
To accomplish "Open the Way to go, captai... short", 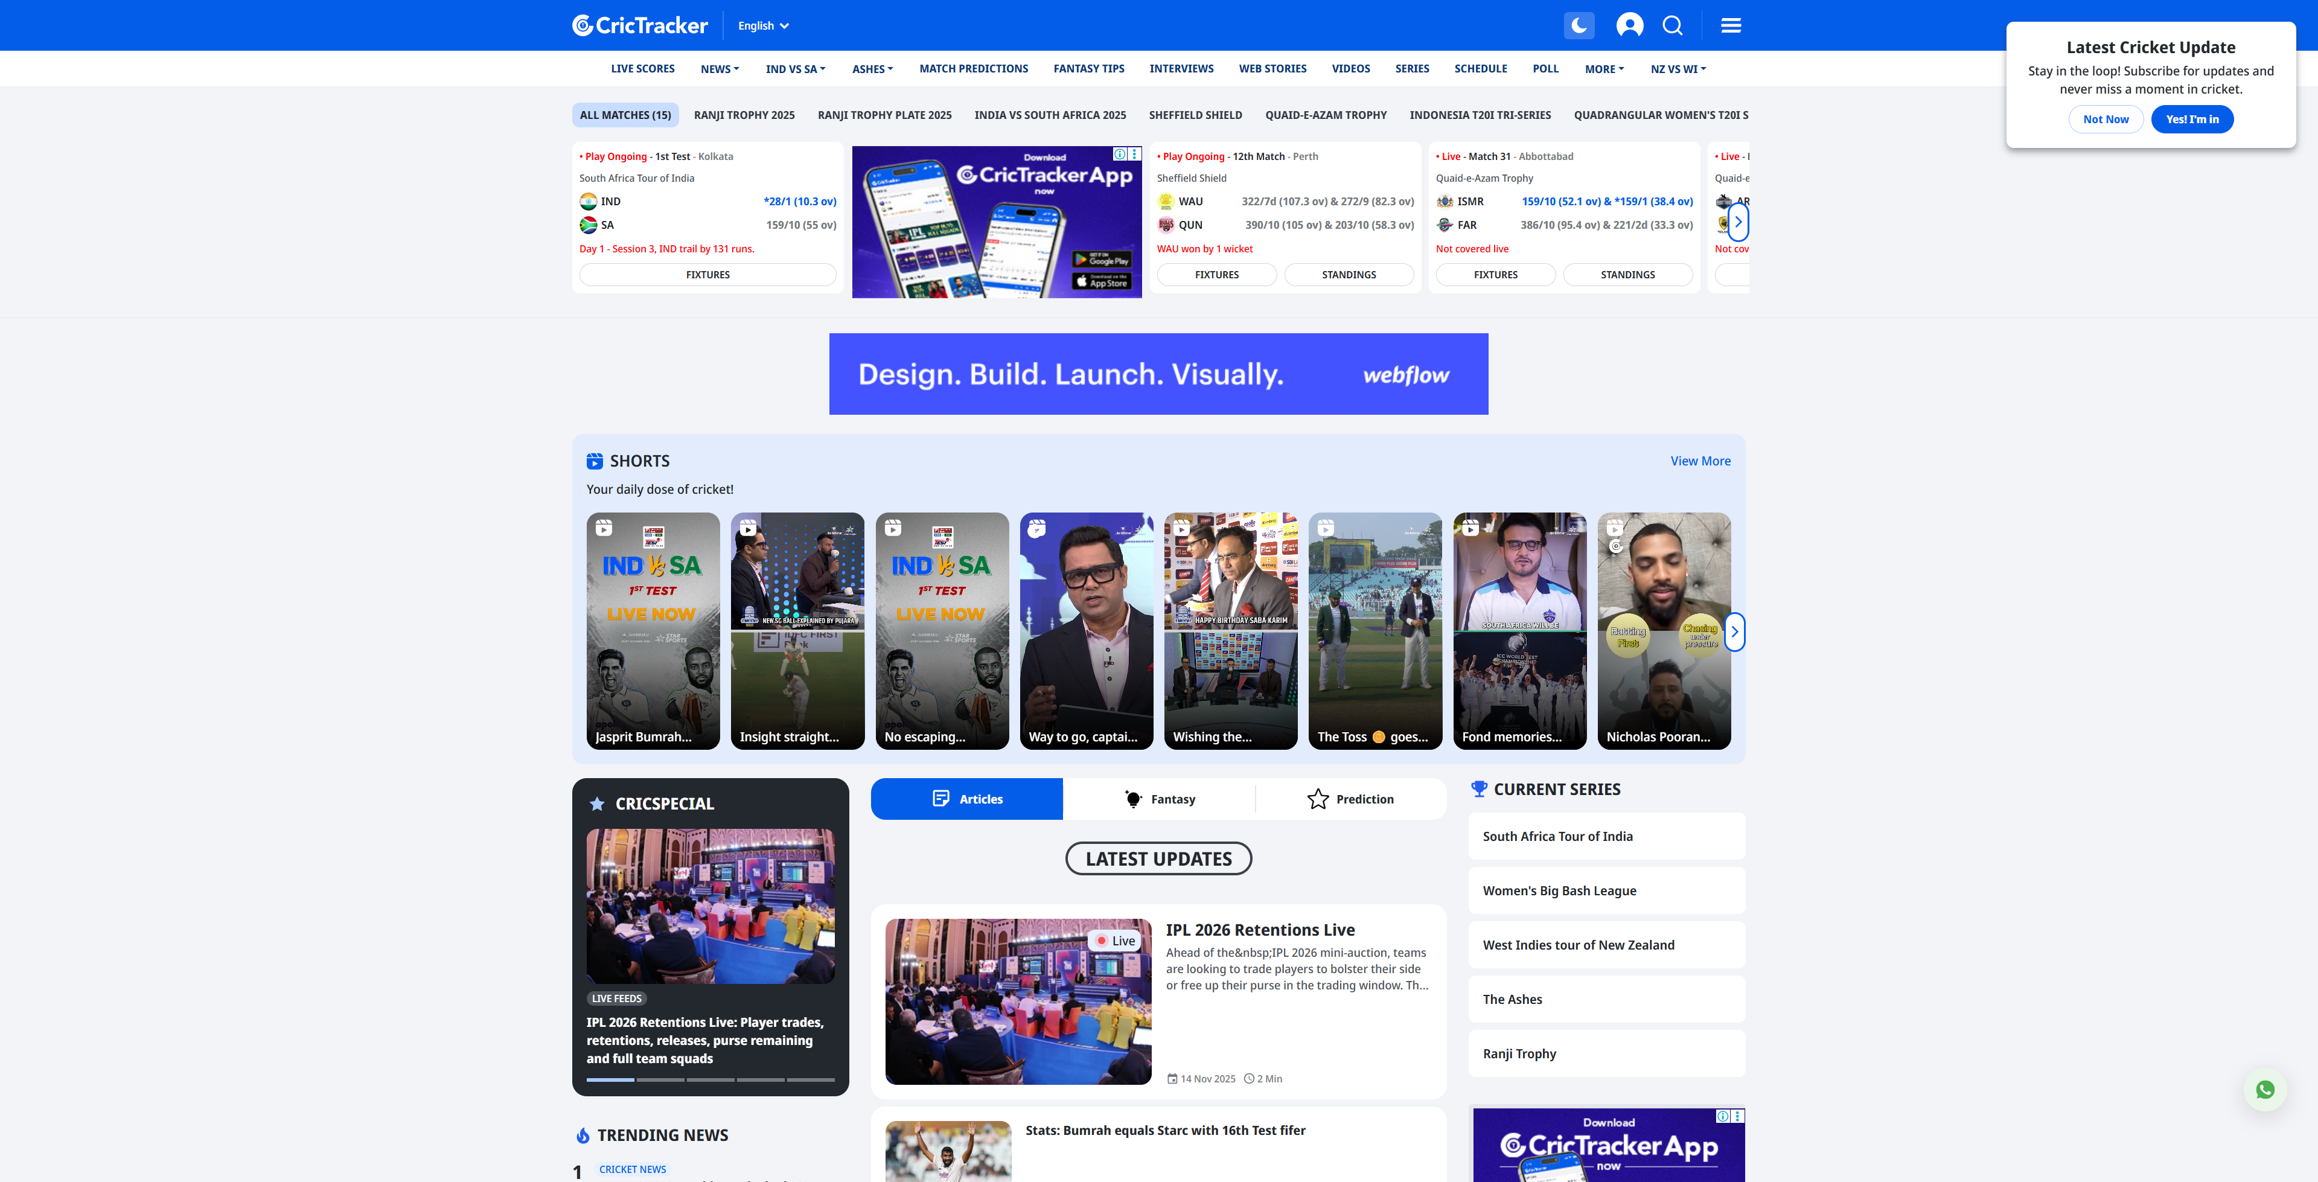I will click(1086, 631).
